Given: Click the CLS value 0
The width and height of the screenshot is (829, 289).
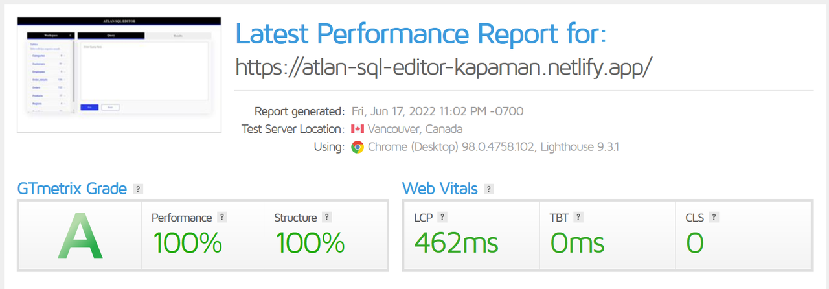Looking at the screenshot, I should click(695, 243).
